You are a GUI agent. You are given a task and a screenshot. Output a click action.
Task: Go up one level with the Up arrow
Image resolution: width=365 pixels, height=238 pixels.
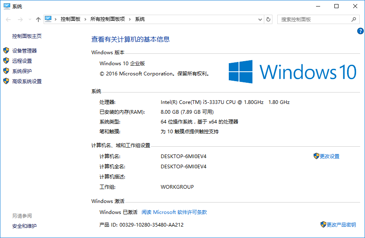click(x=38, y=20)
